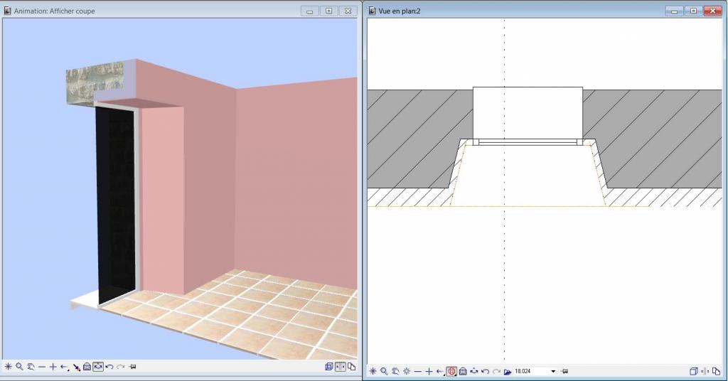
Task: Click the Vue en plan window title bar icon
Action: (372, 11)
